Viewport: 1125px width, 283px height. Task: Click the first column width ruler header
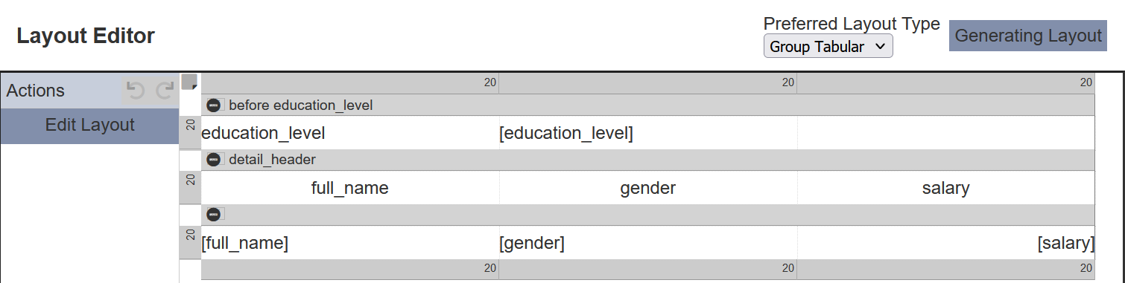[x=350, y=83]
